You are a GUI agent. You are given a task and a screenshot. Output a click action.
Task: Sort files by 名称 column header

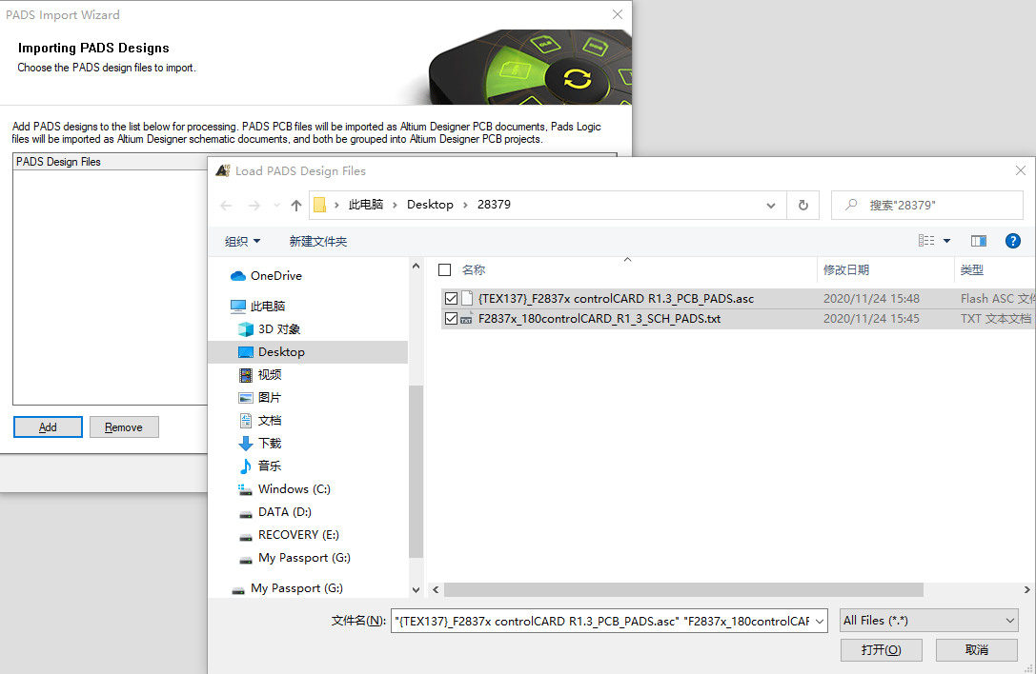pyautogui.click(x=473, y=270)
